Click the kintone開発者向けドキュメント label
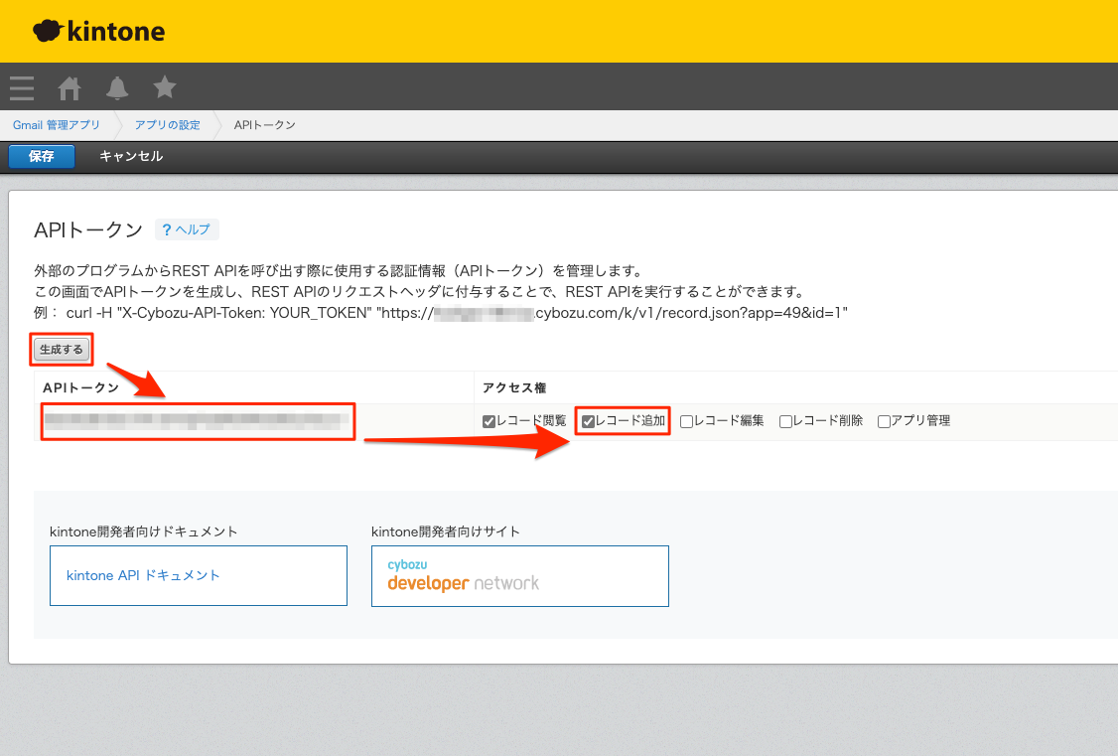The image size is (1118, 756). click(143, 531)
